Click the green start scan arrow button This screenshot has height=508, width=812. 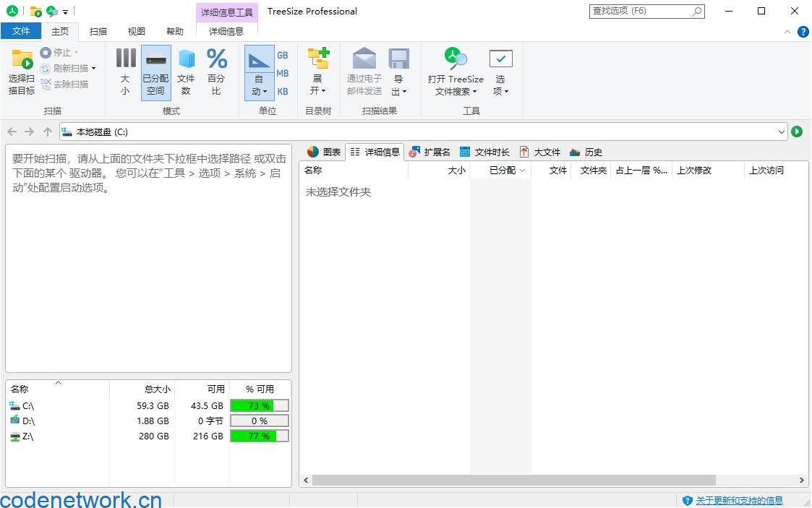797,132
